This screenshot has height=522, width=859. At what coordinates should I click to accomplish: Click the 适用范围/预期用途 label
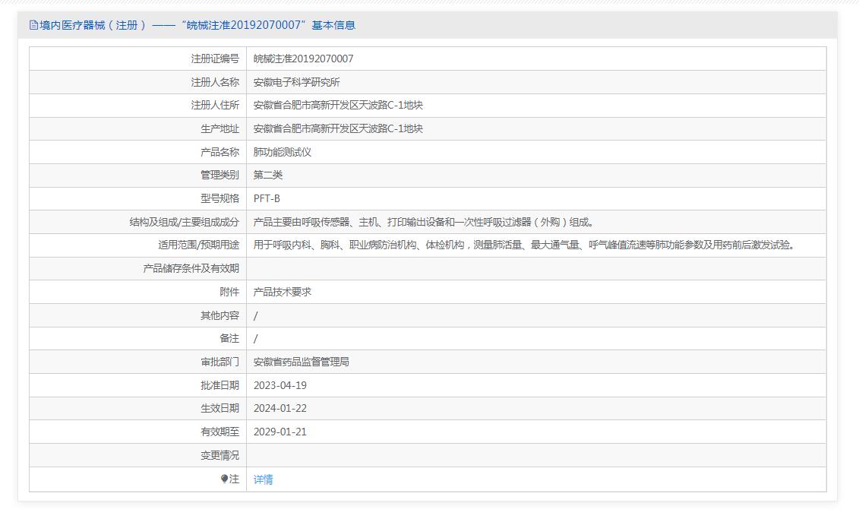click(x=199, y=245)
